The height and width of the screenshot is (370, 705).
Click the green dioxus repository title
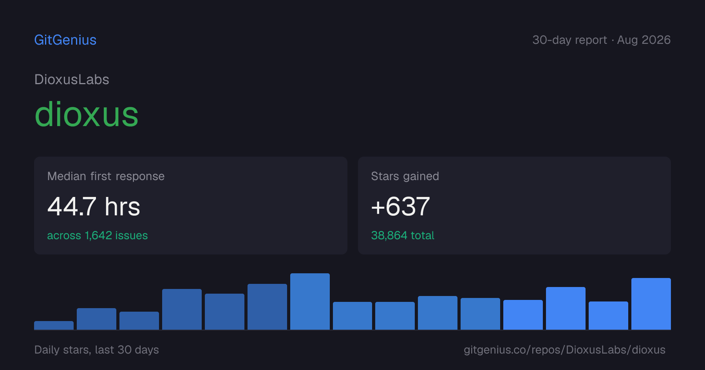click(x=87, y=114)
